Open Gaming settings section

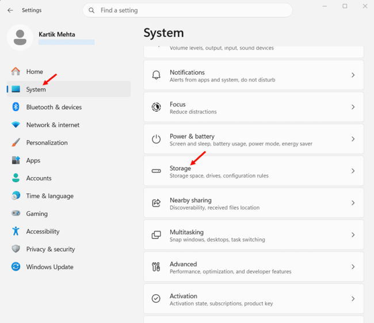[x=68, y=213]
